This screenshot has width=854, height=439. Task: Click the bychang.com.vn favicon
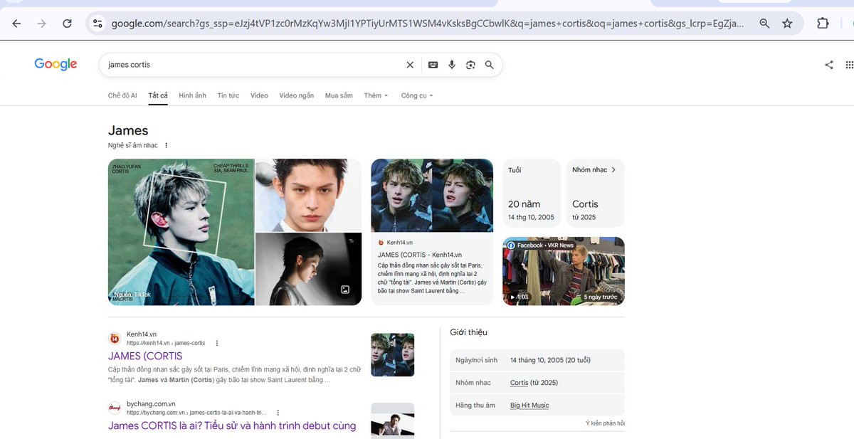point(114,408)
